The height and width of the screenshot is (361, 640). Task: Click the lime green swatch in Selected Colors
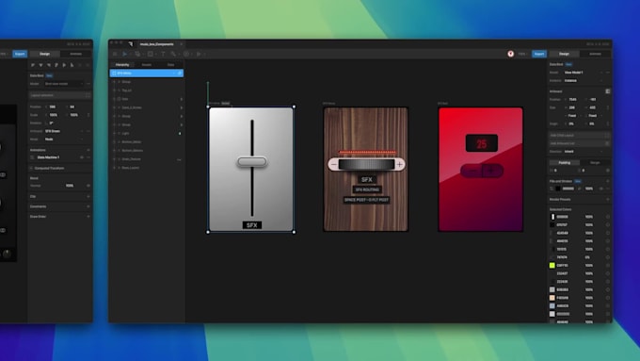coord(552,266)
